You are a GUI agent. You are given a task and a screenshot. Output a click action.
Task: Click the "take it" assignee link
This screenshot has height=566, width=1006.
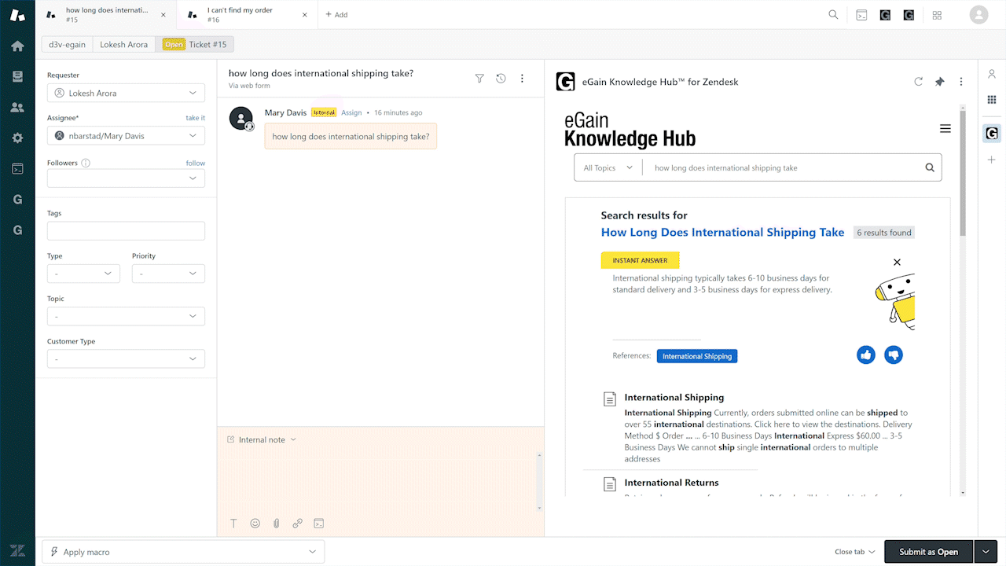(195, 118)
